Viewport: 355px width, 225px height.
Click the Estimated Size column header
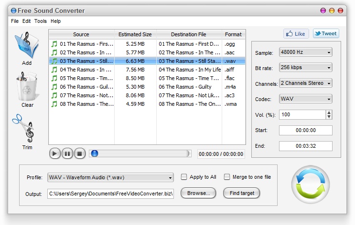point(135,34)
